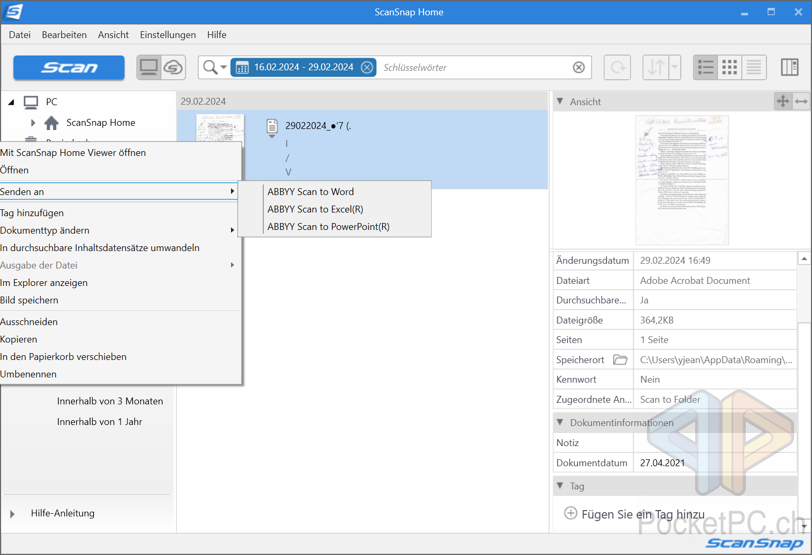Click the ScanSnap Home app logo icon
This screenshot has height=555, width=812.
13,12
